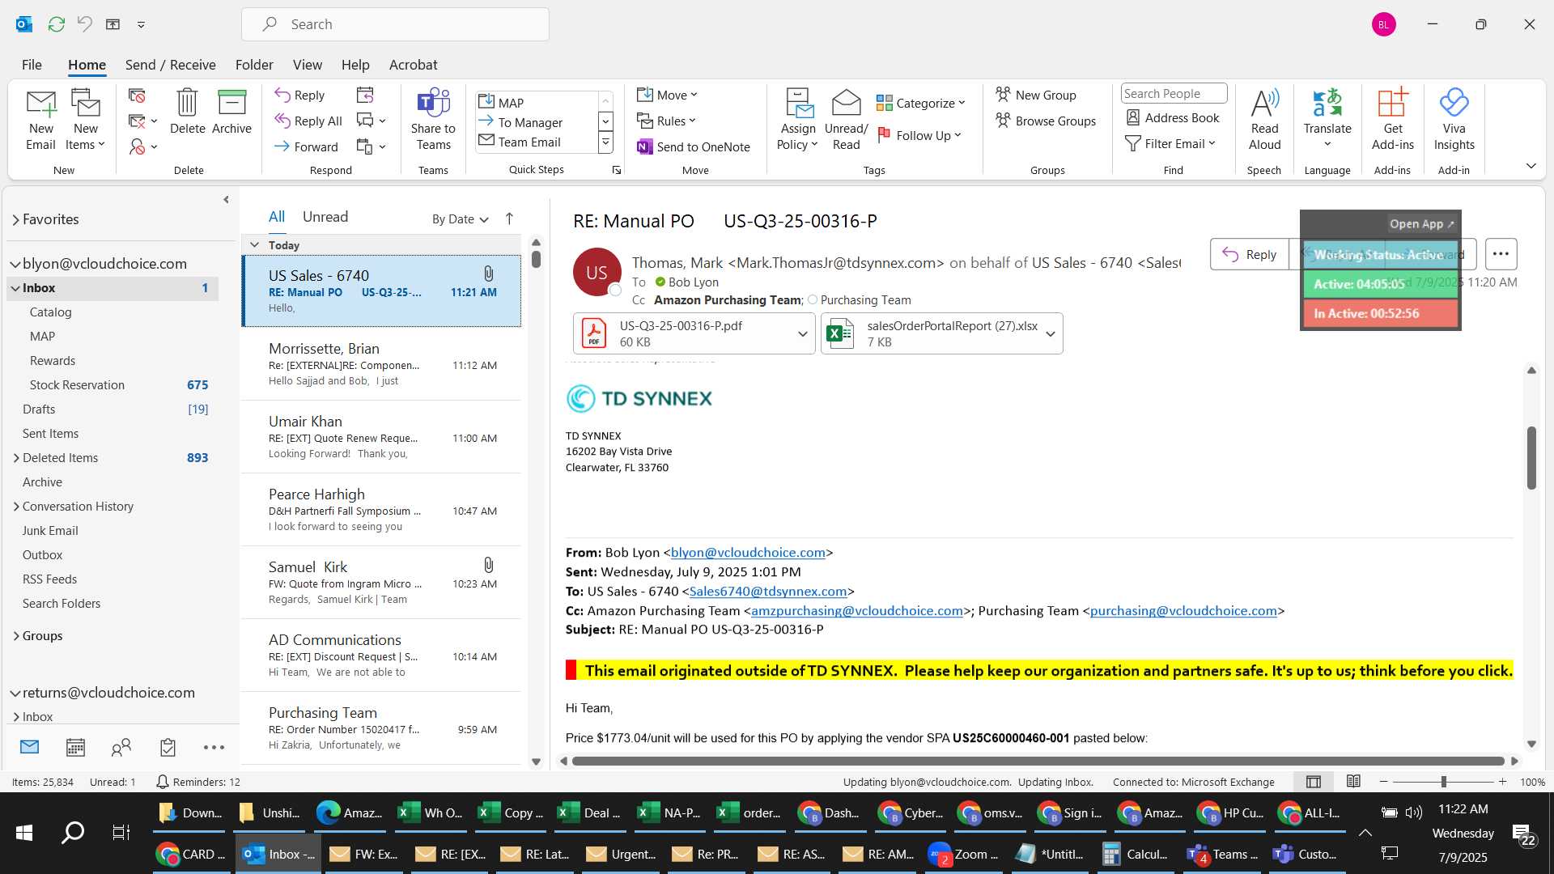Switch to Tasks view

point(168,747)
